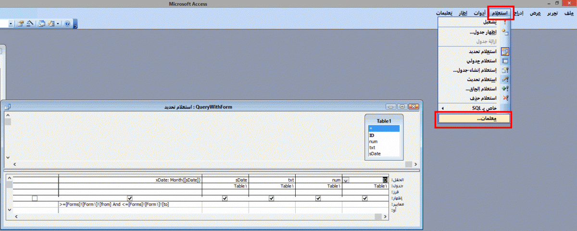Image resolution: width=577 pixels, height=231 pixels.
Task: Open New Object dropdown arrow on toolbar
Action: pyautogui.click(x=58, y=23)
